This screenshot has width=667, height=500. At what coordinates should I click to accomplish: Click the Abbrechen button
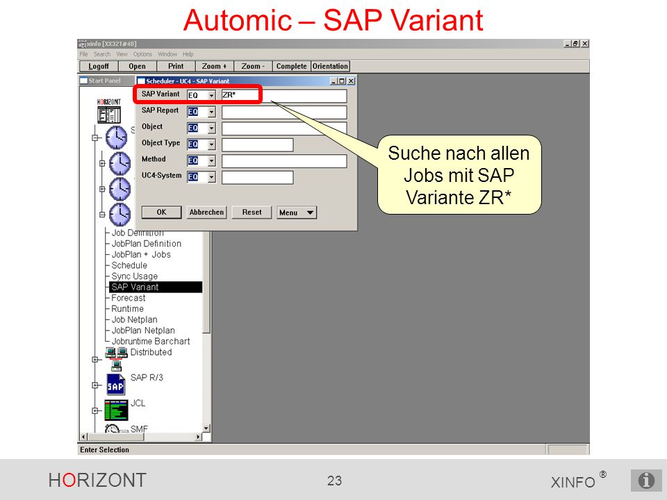(x=207, y=212)
